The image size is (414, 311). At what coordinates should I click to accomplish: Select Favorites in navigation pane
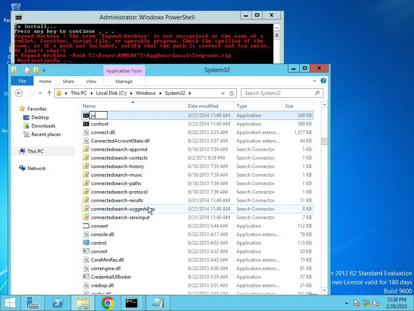[x=37, y=109]
